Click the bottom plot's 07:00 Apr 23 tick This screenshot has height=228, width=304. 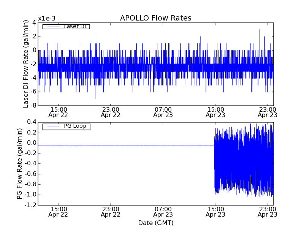163,212
